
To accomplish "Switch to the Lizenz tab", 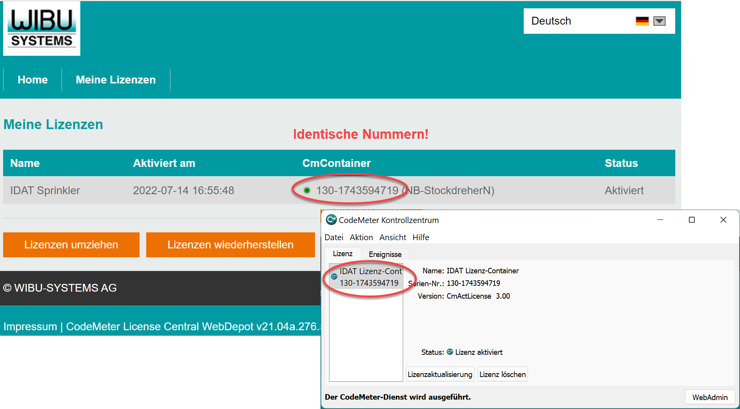I will pos(343,254).
